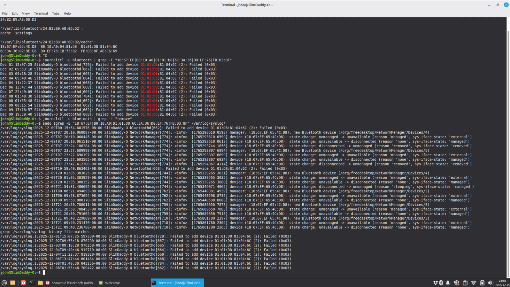Open the Linux Mint start menu
The height and width of the screenshot is (287, 510).
[x=4, y=283]
